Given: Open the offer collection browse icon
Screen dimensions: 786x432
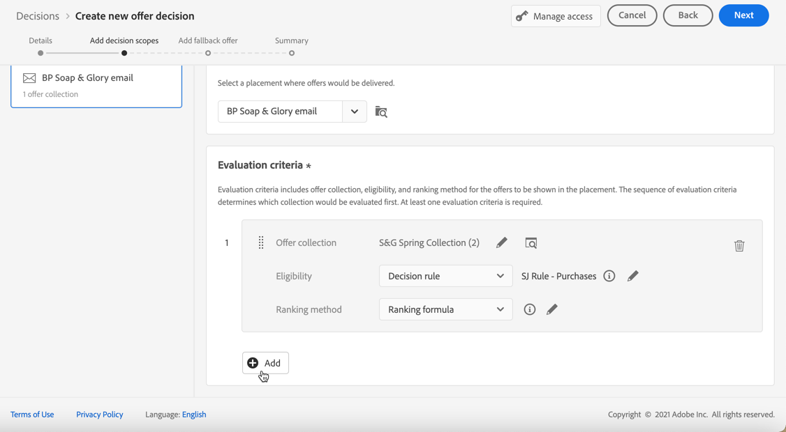Looking at the screenshot, I should (531, 243).
